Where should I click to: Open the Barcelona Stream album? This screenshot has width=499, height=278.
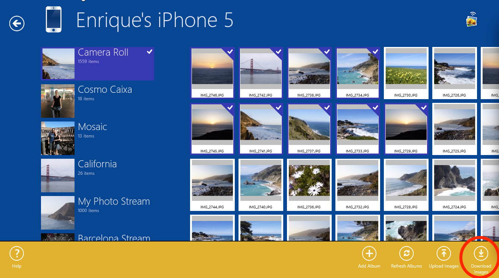point(98,237)
